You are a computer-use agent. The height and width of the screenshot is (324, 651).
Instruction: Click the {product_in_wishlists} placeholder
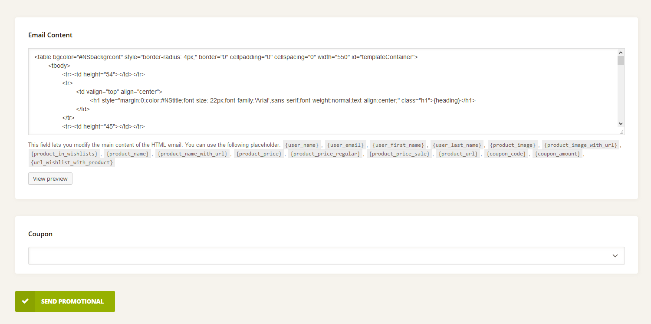pos(64,154)
